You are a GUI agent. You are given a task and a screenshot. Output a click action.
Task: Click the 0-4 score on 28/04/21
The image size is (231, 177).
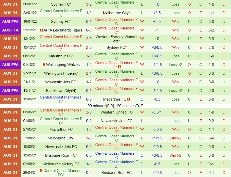[x=89, y=173]
